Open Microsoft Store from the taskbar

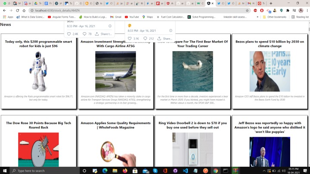point(135,171)
